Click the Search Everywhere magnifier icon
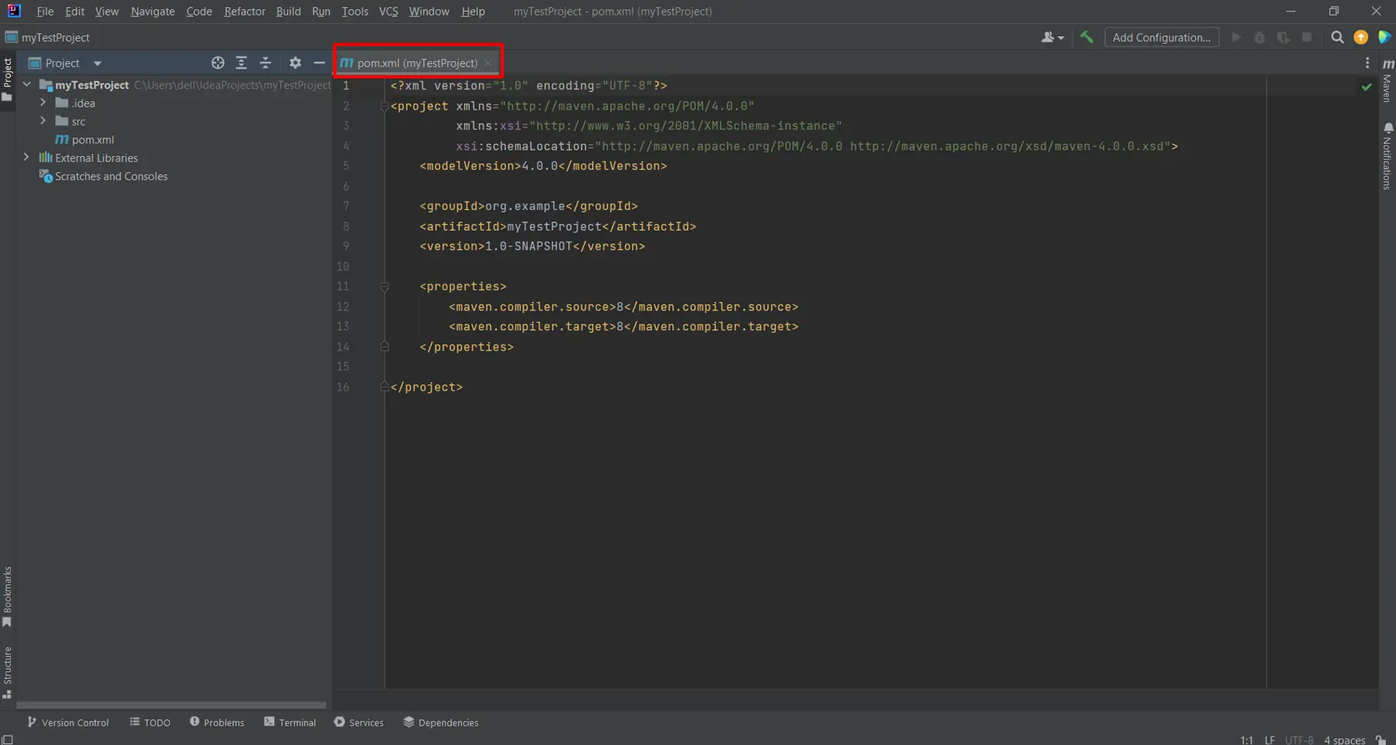Image resolution: width=1396 pixels, height=745 pixels. click(1337, 37)
